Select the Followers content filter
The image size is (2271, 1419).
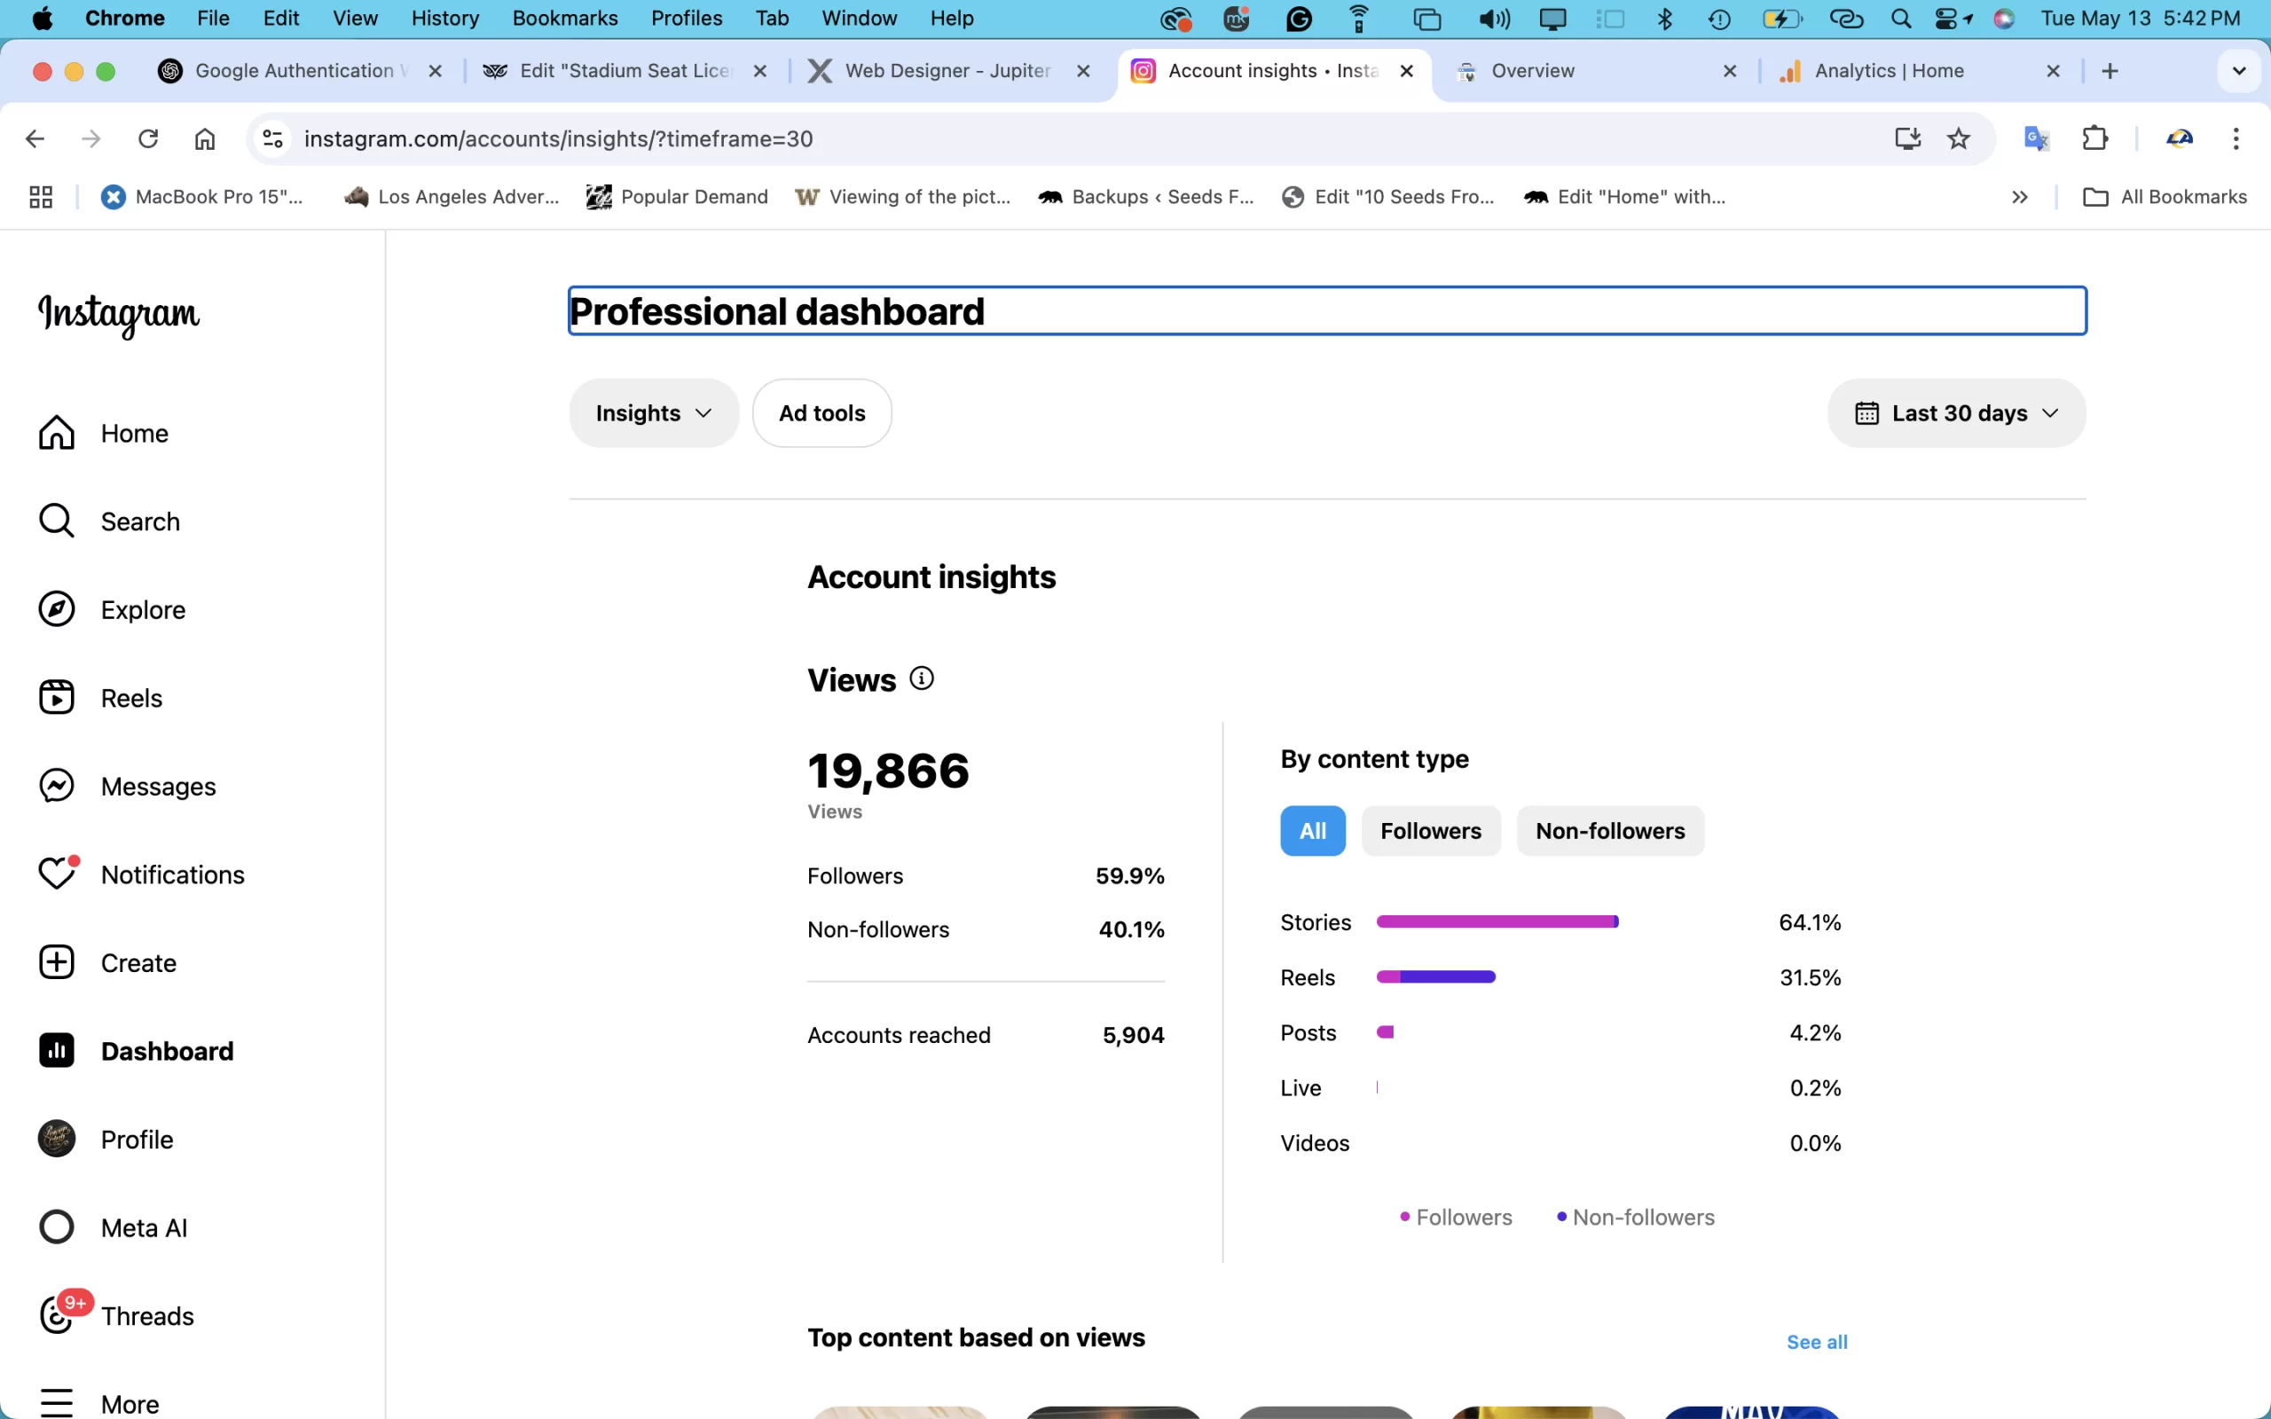tap(1430, 829)
